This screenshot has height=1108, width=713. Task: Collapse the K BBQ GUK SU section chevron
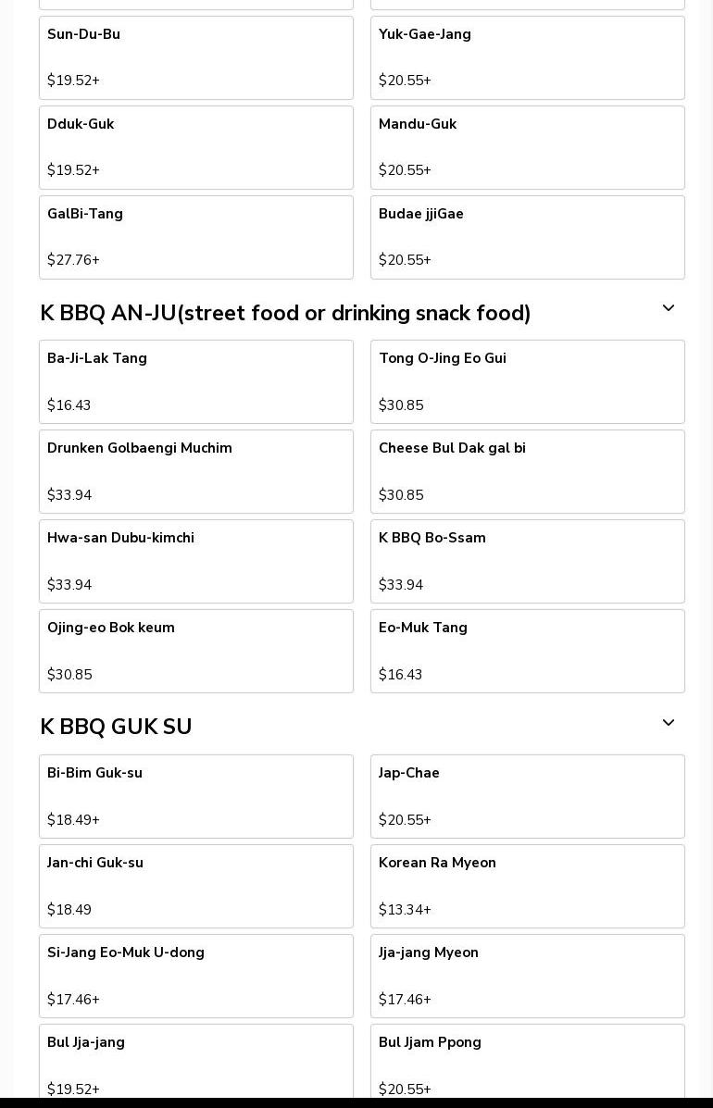(668, 724)
